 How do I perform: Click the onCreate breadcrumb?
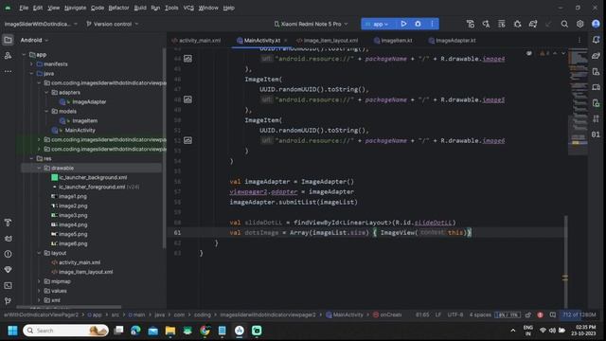(x=387, y=314)
